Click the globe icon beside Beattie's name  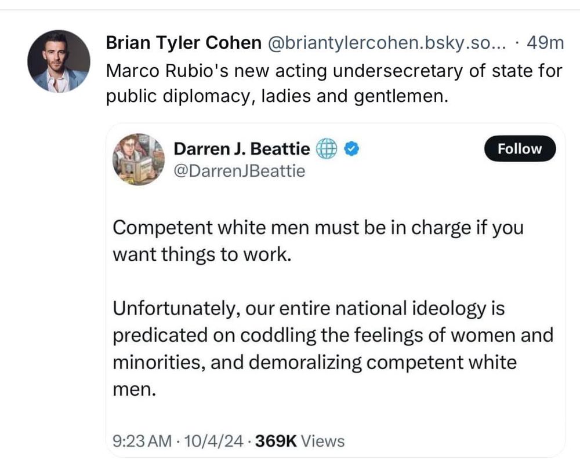327,149
